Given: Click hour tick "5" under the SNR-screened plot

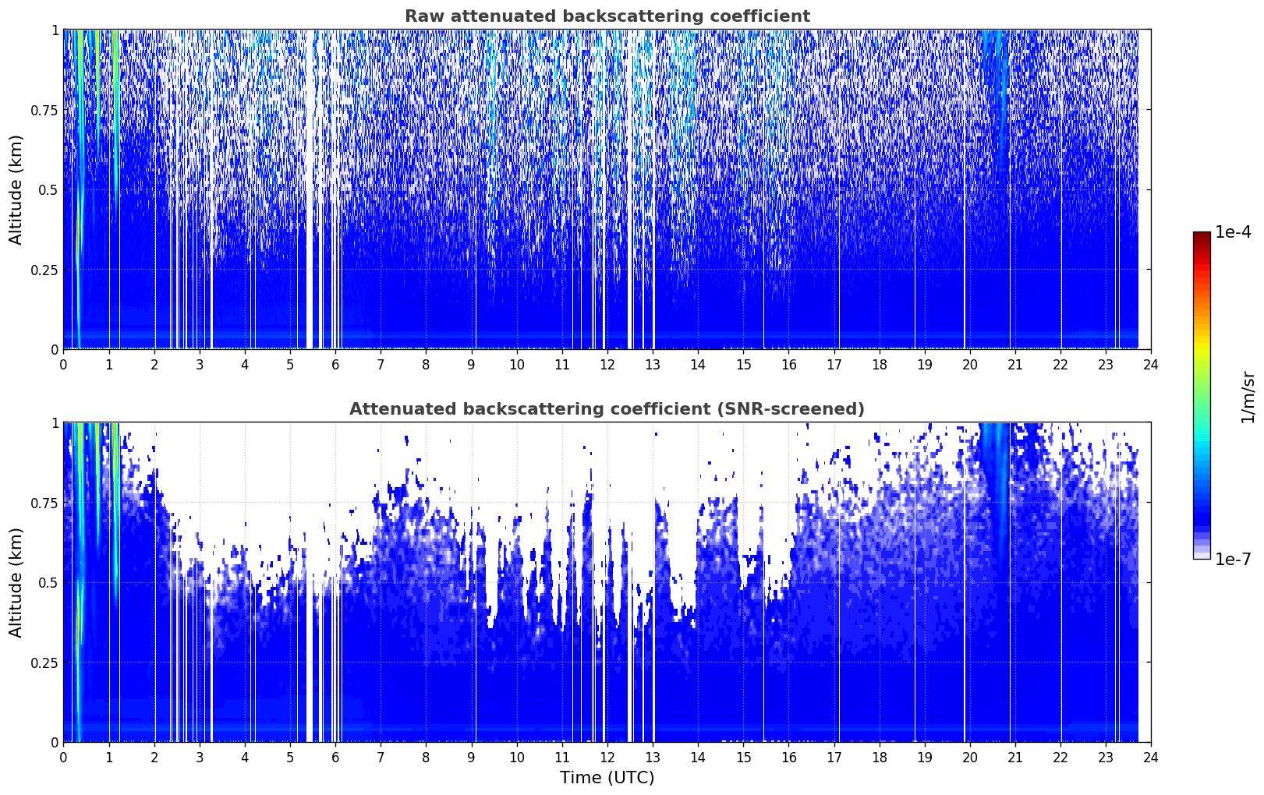Looking at the screenshot, I should tap(290, 757).
